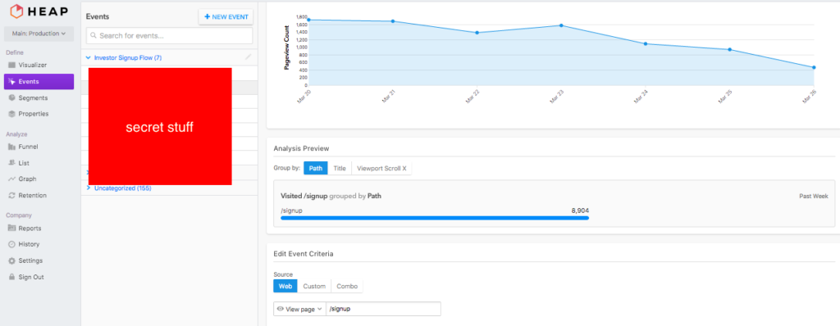
Task: Click the History clock icon
Action: (11, 245)
